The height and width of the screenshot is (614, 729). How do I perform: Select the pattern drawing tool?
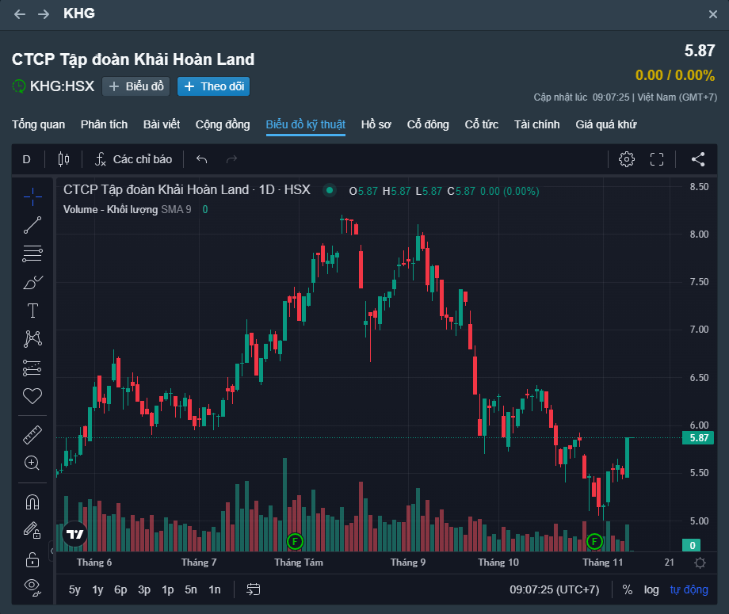[x=32, y=339]
